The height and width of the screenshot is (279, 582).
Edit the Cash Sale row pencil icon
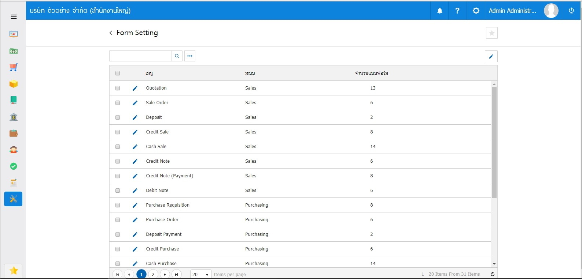(x=135, y=147)
